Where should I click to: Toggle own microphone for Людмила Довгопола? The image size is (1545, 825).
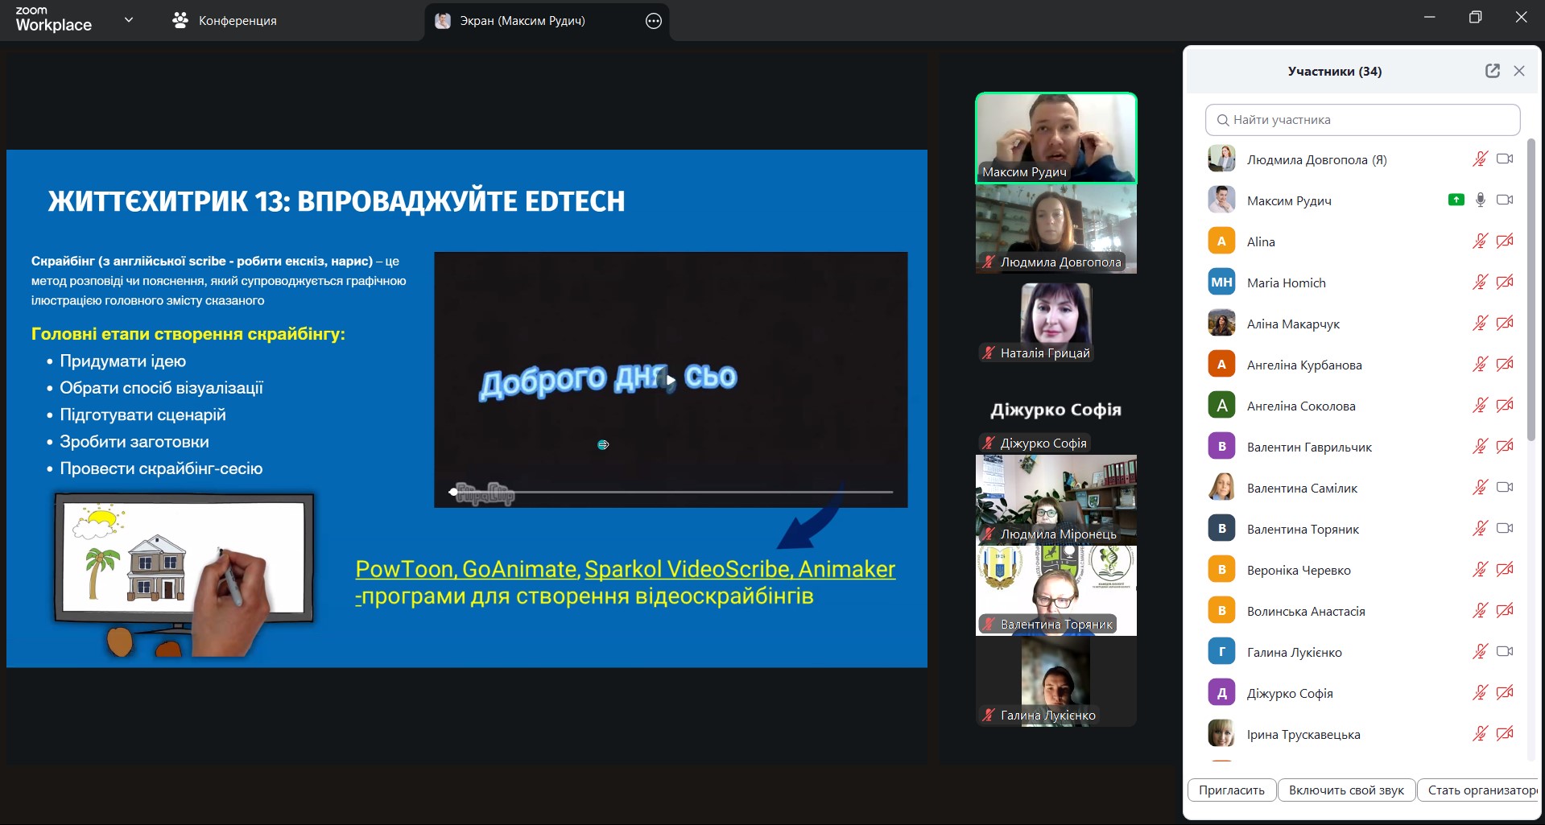(1480, 159)
